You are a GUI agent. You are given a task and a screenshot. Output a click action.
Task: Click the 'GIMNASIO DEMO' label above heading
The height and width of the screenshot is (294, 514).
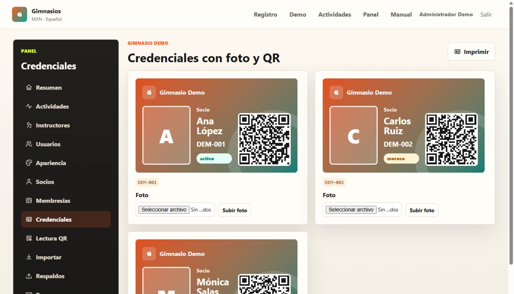148,43
